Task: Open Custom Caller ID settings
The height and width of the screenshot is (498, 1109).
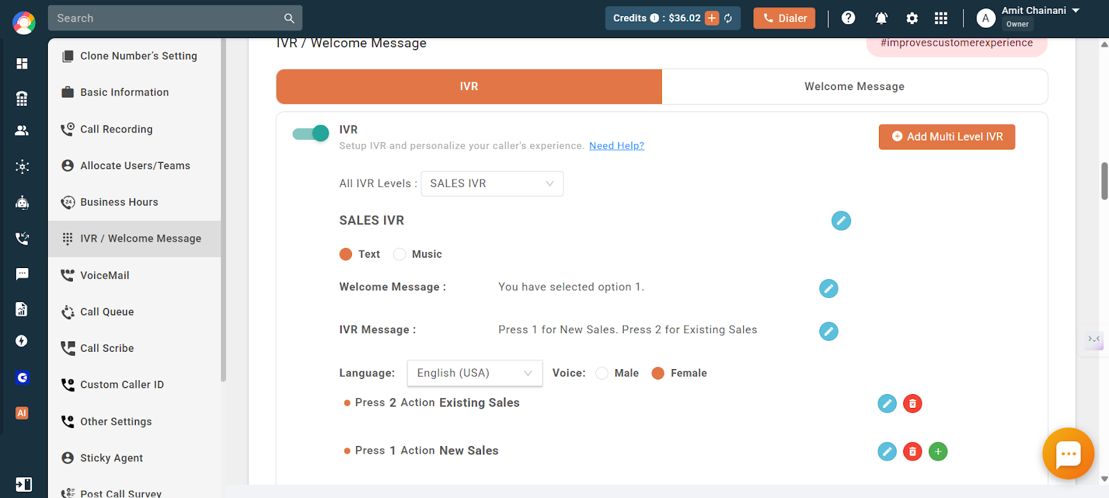Action: (x=134, y=385)
